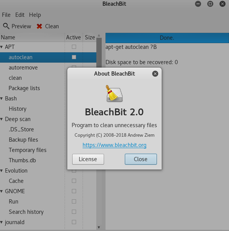
Task: Toggle the autoclean checkbox
Action: pos(74,57)
